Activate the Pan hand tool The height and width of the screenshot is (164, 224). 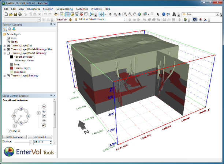tap(135, 14)
